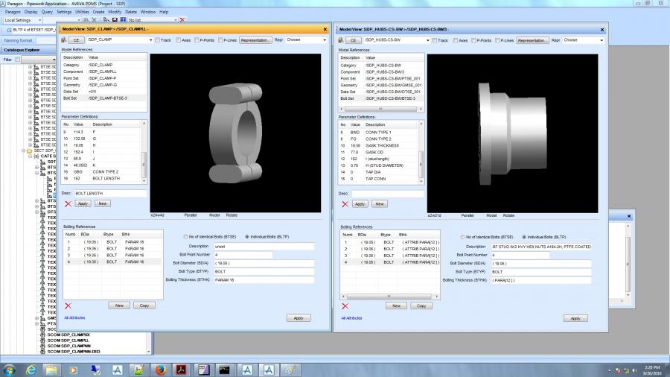Click the SECT SDP folder icon in tree

(x=30, y=151)
